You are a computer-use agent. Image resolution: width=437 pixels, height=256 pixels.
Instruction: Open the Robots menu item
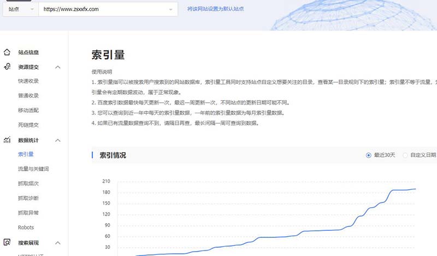(26, 228)
